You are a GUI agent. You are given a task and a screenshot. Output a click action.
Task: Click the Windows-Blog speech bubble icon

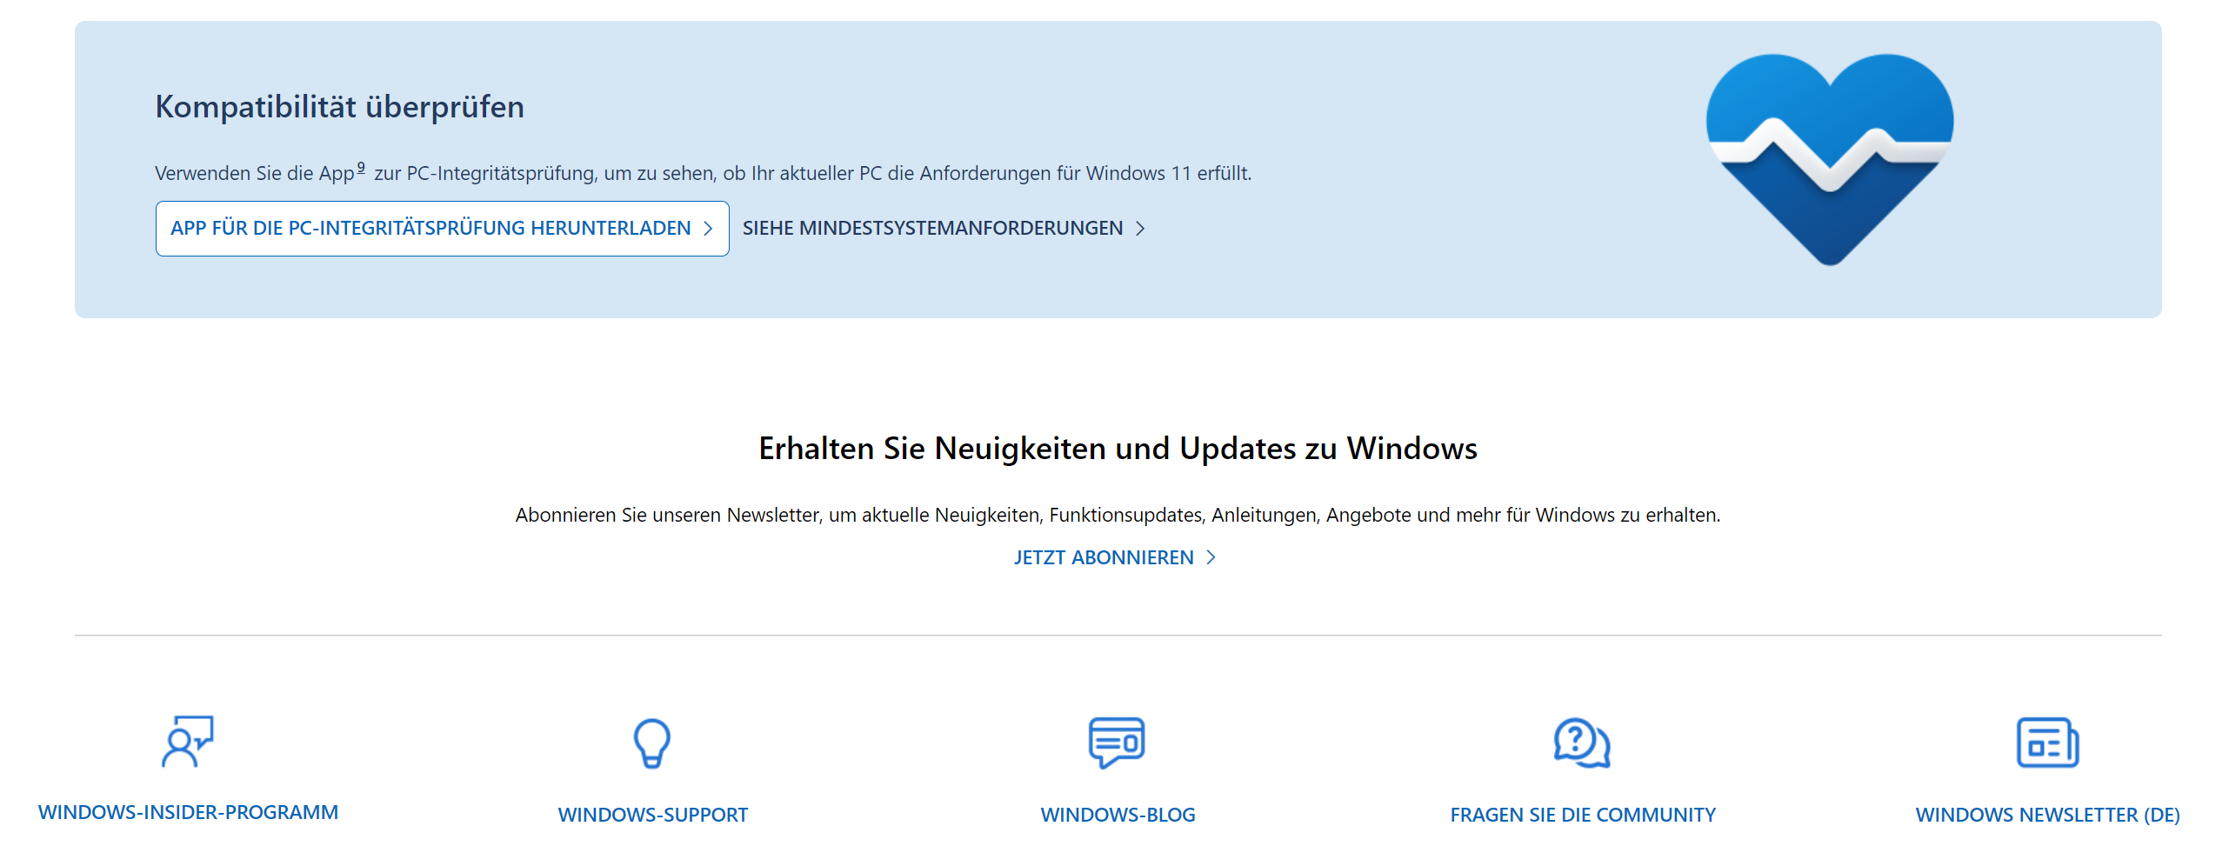1117,743
